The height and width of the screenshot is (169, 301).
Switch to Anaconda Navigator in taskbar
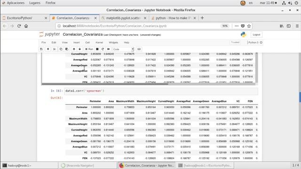pyautogui.click(x=87, y=165)
